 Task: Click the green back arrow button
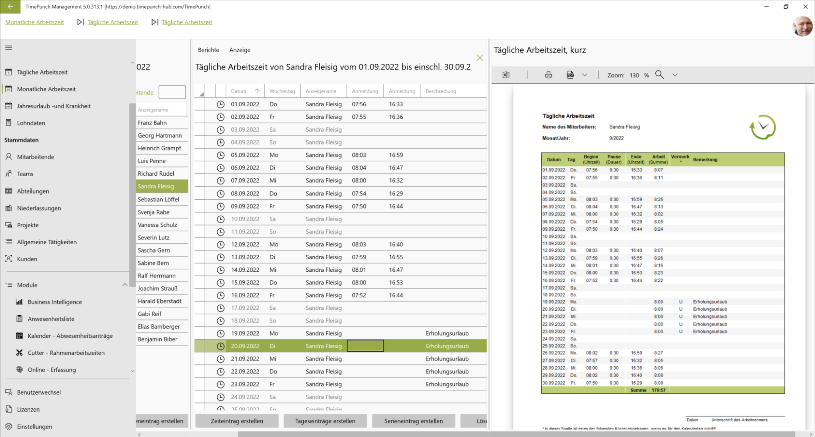(x=10, y=7)
